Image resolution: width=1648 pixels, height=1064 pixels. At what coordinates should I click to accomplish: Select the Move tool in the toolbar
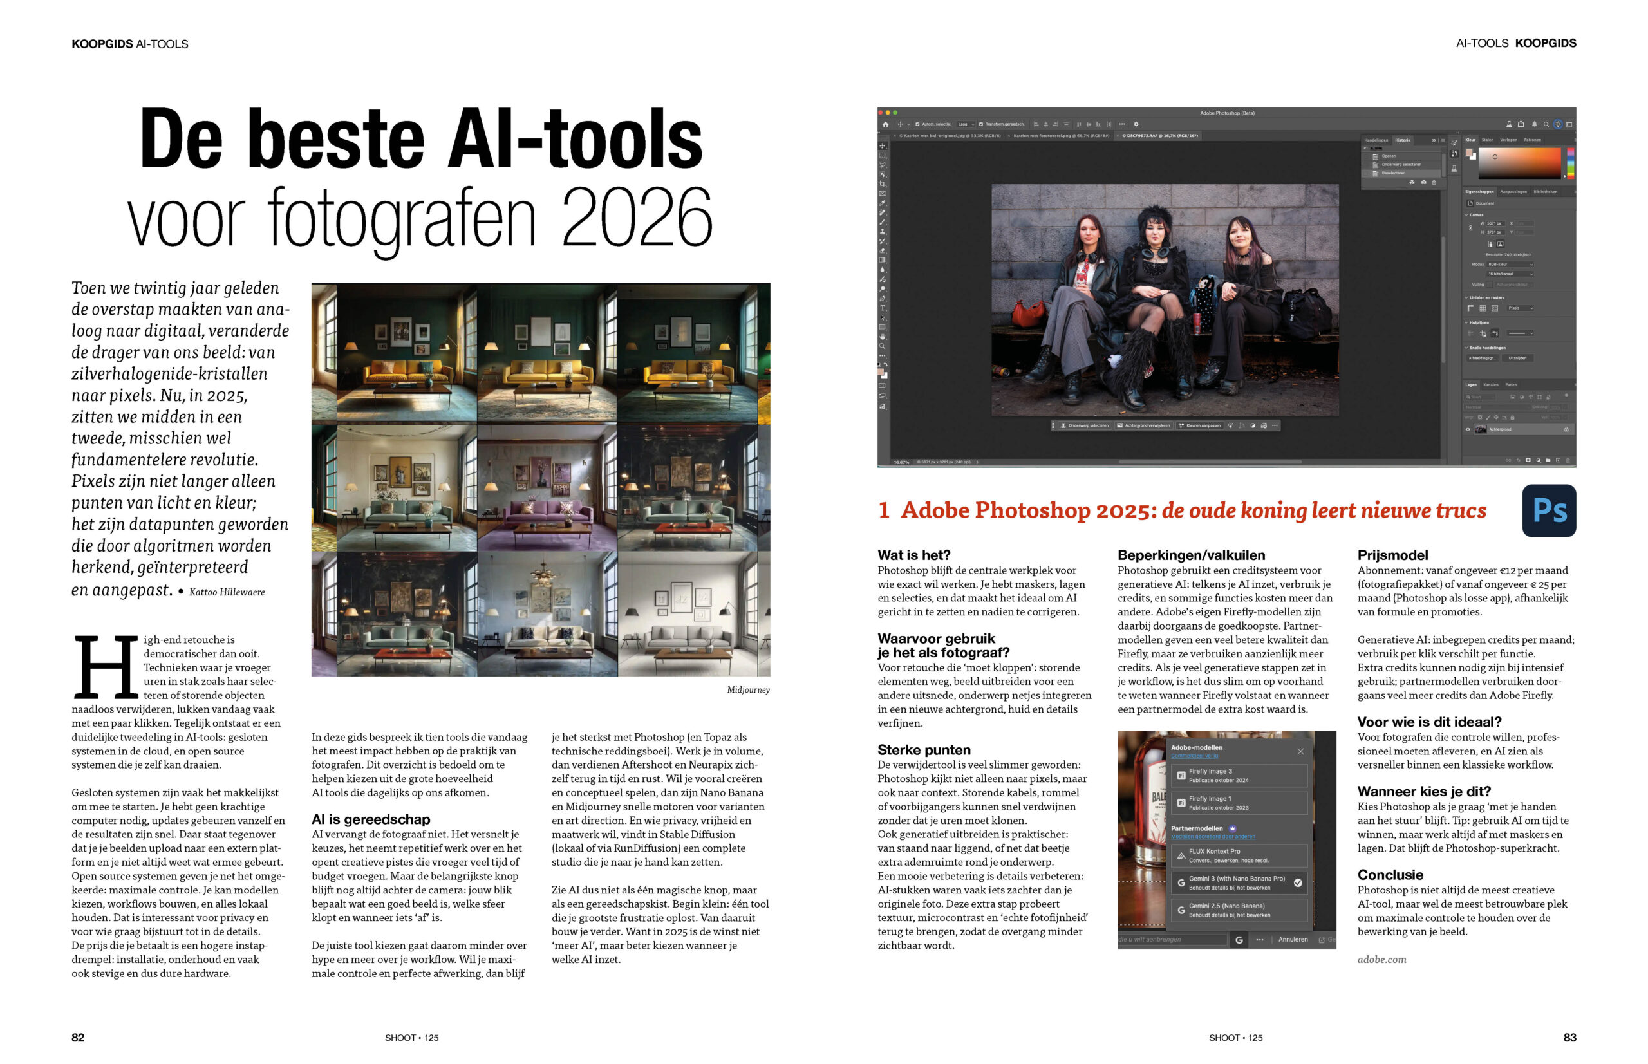coord(883,145)
